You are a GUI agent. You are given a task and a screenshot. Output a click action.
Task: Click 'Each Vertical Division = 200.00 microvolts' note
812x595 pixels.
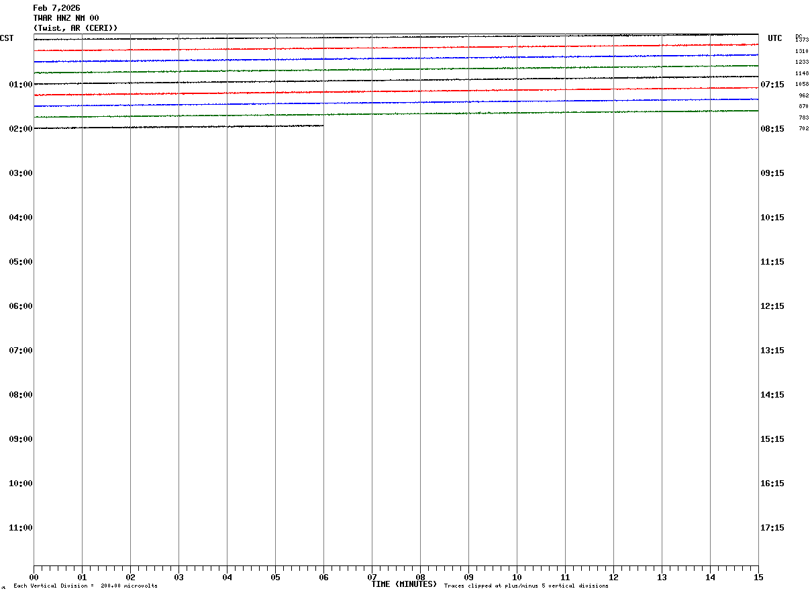pyautogui.click(x=85, y=586)
